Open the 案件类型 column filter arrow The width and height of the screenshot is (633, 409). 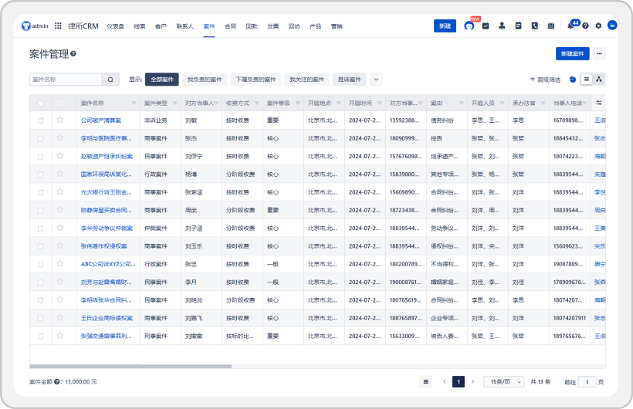[x=175, y=103]
